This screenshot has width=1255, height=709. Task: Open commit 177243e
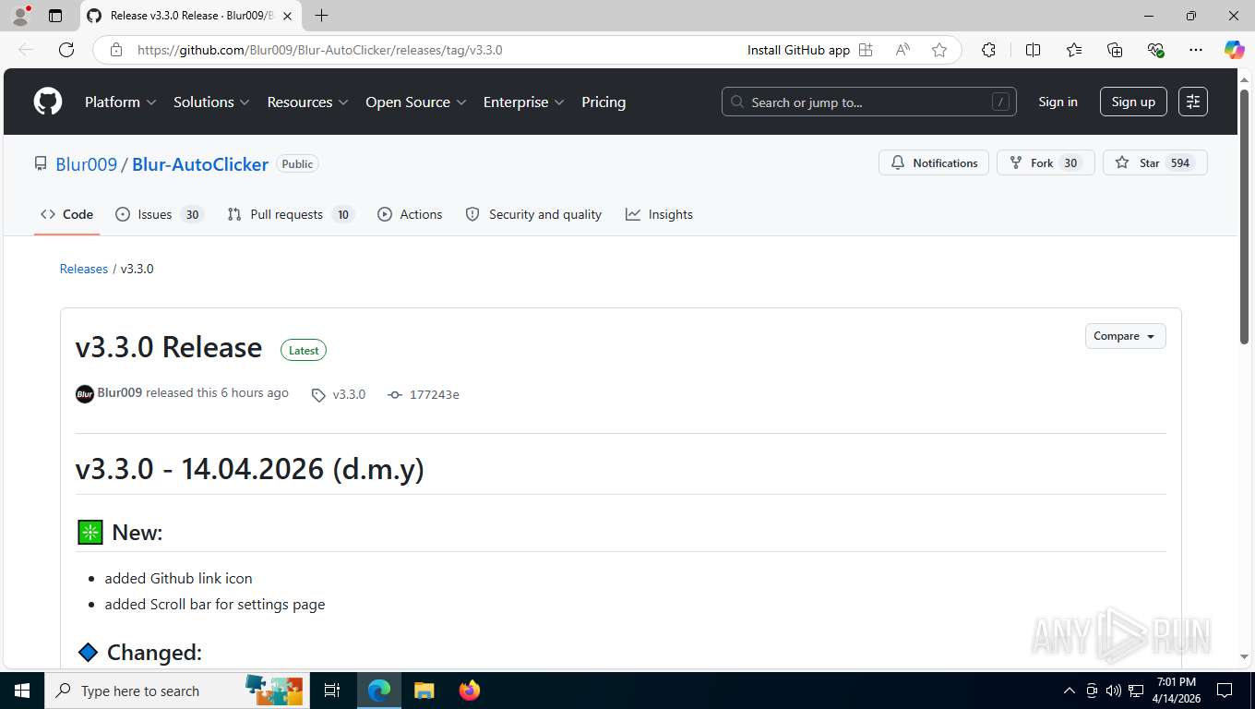coord(424,394)
